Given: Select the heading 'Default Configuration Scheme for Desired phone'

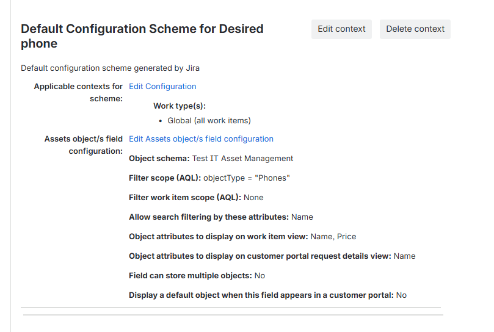Looking at the screenshot, I should pyautogui.click(x=142, y=36).
